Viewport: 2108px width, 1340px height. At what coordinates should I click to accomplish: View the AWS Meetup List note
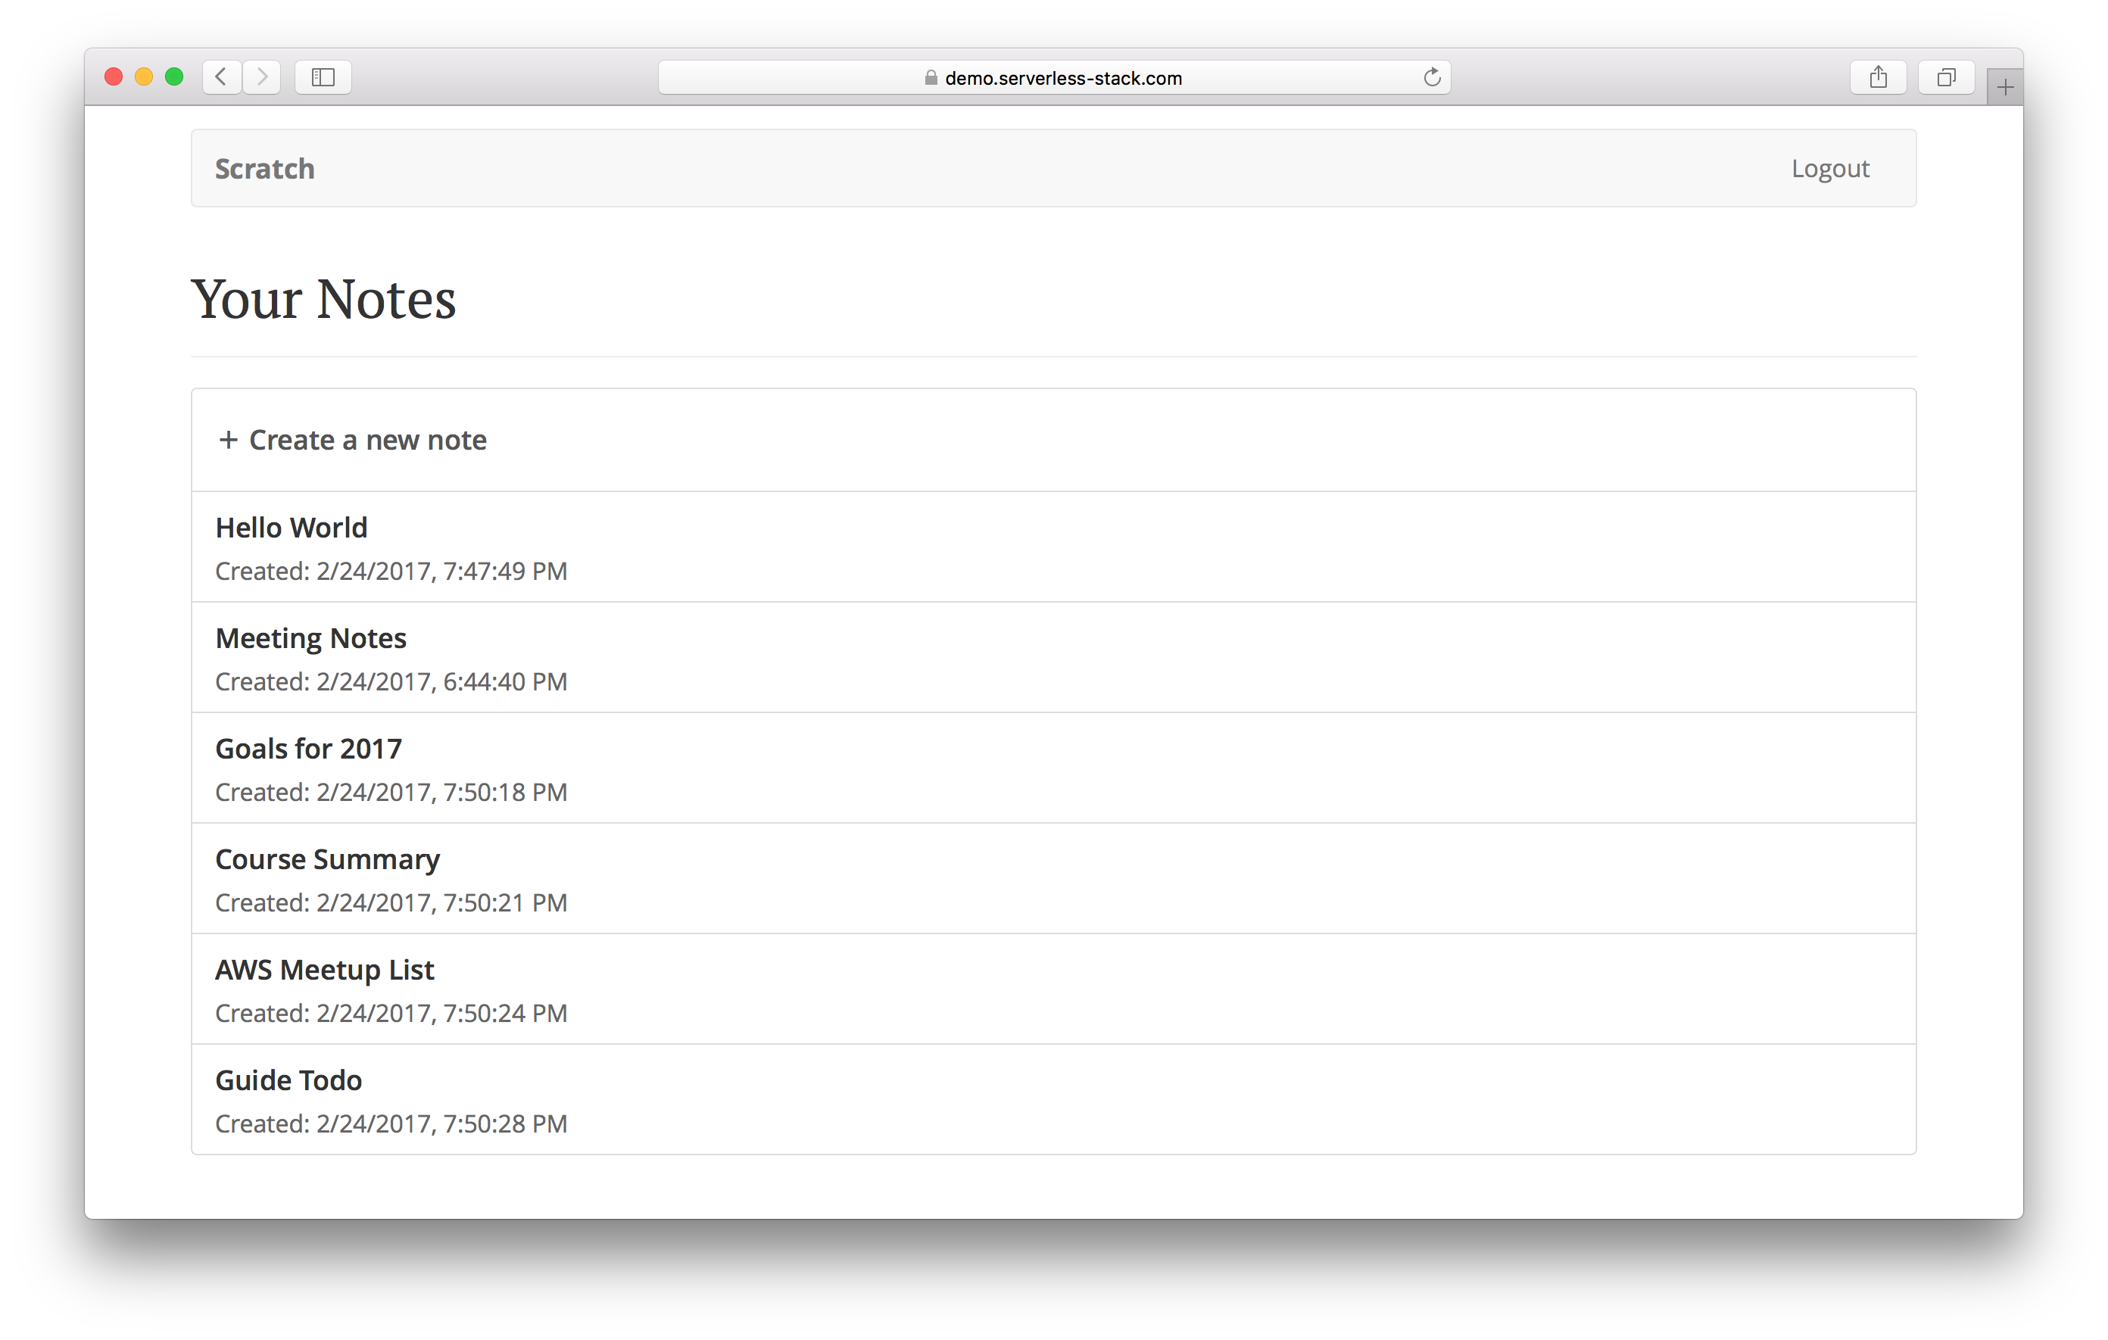pyautogui.click(x=324, y=970)
